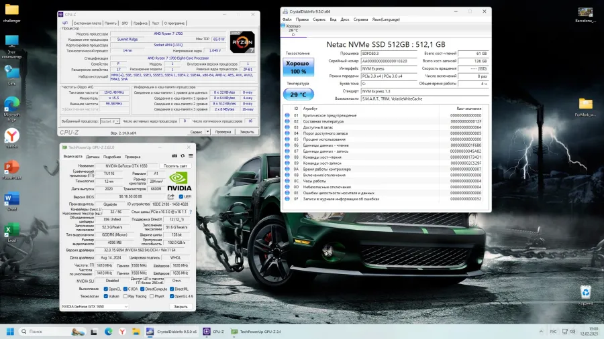Viewport: 604px width, 339px height.
Task: Open the Диск menu in CrystalDiskInfo
Action: (345, 19)
